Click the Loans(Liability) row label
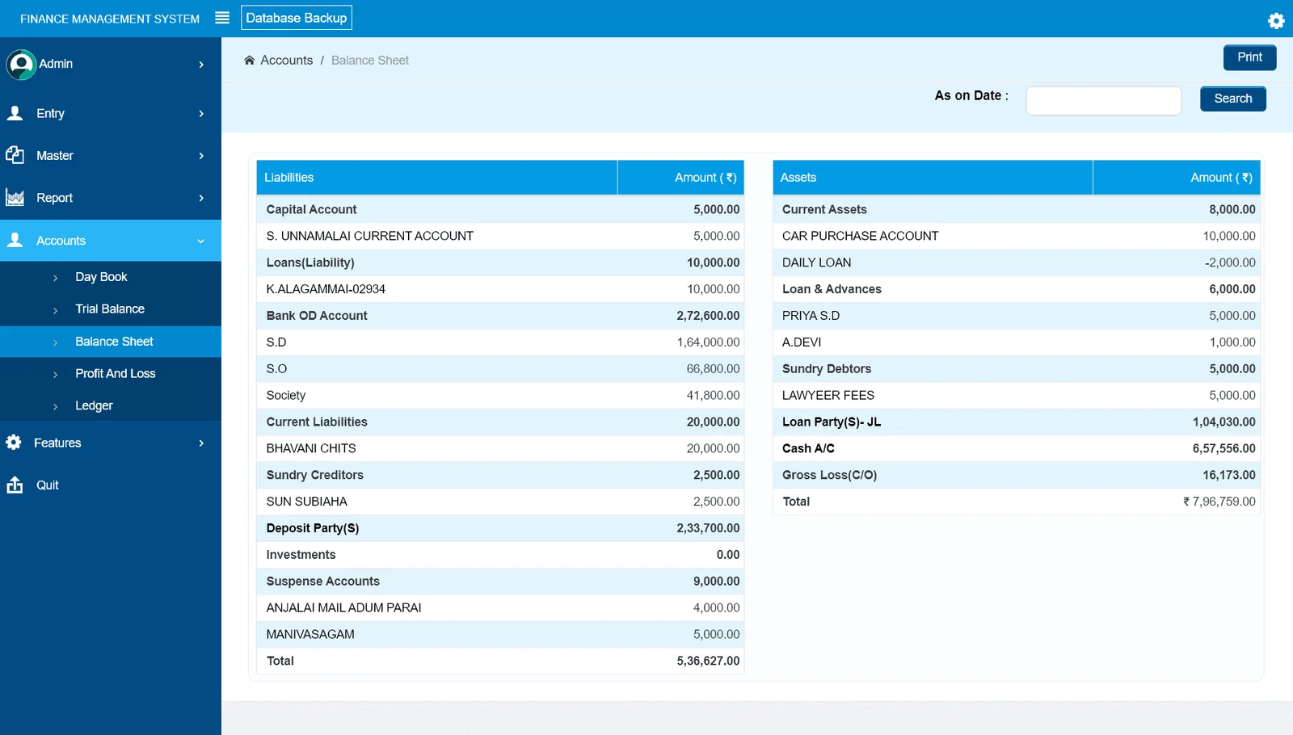 click(310, 262)
